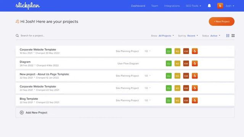Click KM avatar on the Blog Template row

pos(186,100)
